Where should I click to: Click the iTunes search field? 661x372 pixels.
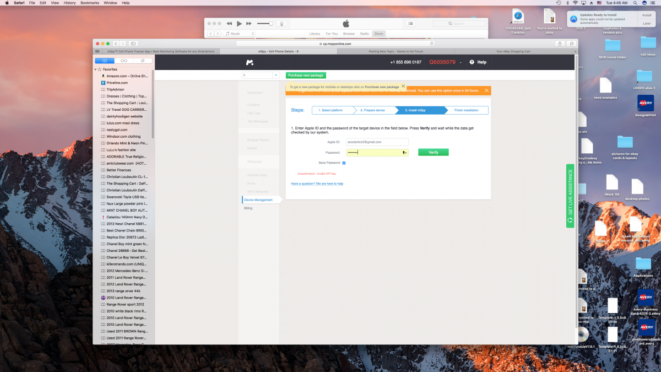(x=459, y=24)
